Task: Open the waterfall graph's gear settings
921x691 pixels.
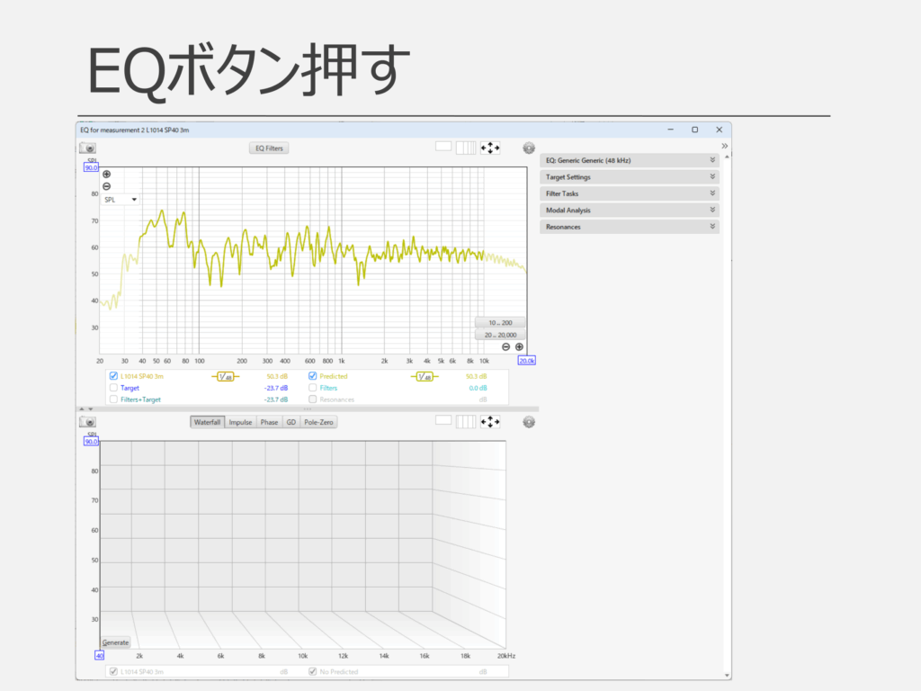Action: [529, 421]
